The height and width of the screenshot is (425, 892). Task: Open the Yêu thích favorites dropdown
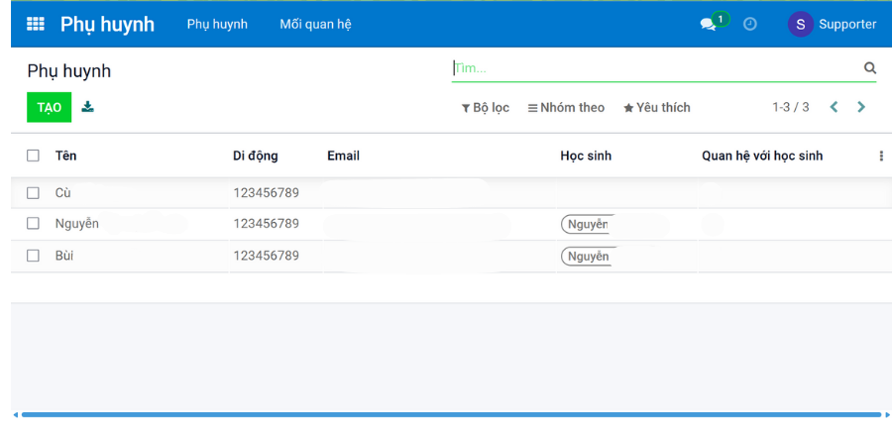point(657,107)
